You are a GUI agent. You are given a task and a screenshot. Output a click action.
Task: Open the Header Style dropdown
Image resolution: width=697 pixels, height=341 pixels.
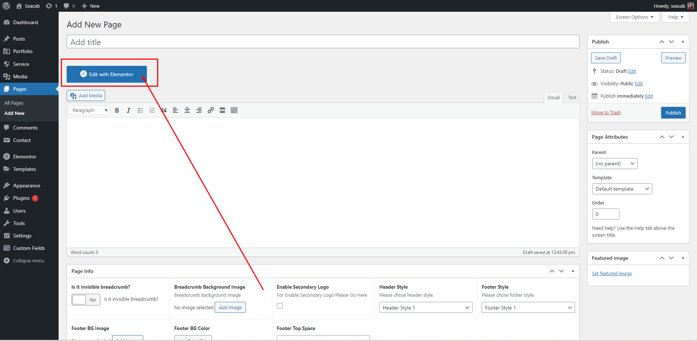coord(425,308)
